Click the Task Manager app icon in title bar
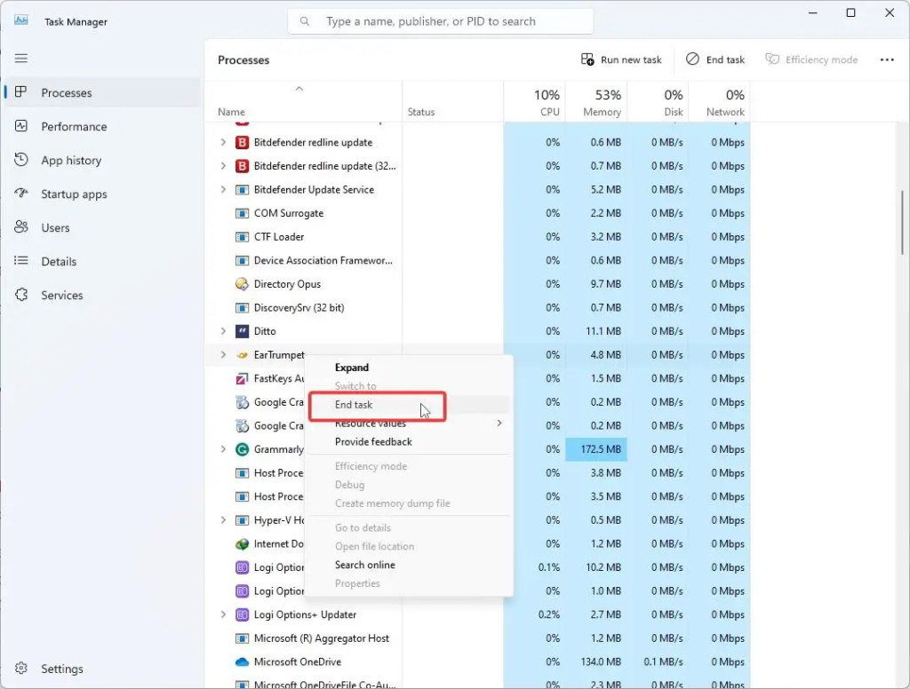 click(x=21, y=20)
